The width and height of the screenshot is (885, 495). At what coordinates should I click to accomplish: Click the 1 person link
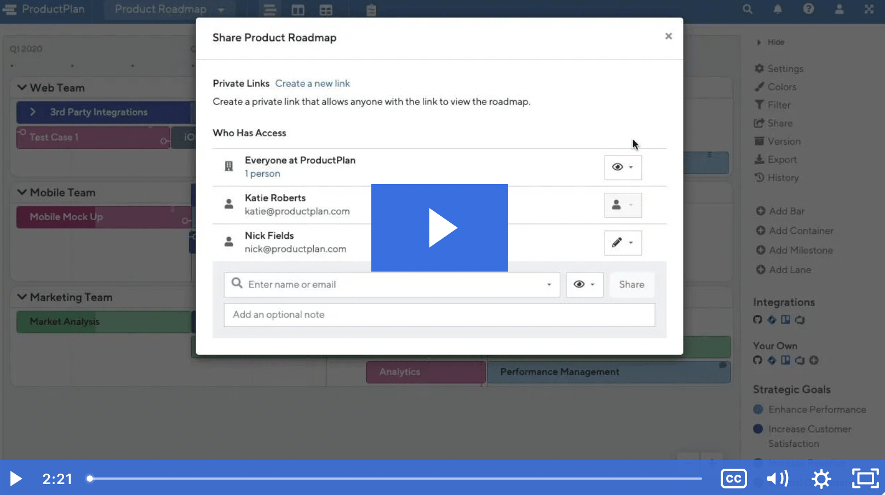click(262, 174)
